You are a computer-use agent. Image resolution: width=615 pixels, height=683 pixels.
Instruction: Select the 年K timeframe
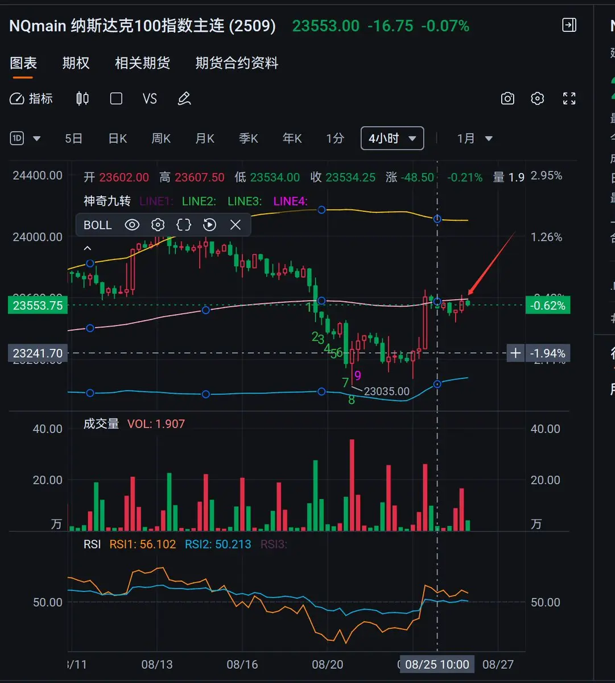[x=292, y=138]
